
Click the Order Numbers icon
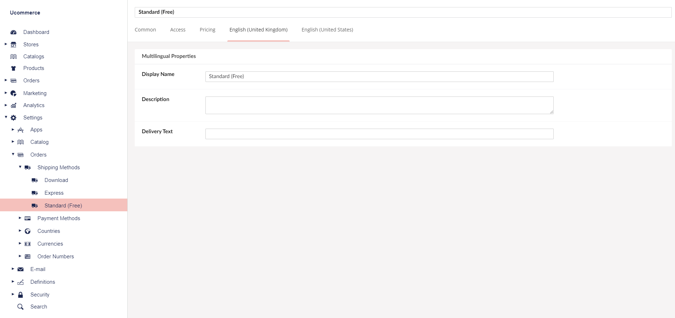(28, 257)
